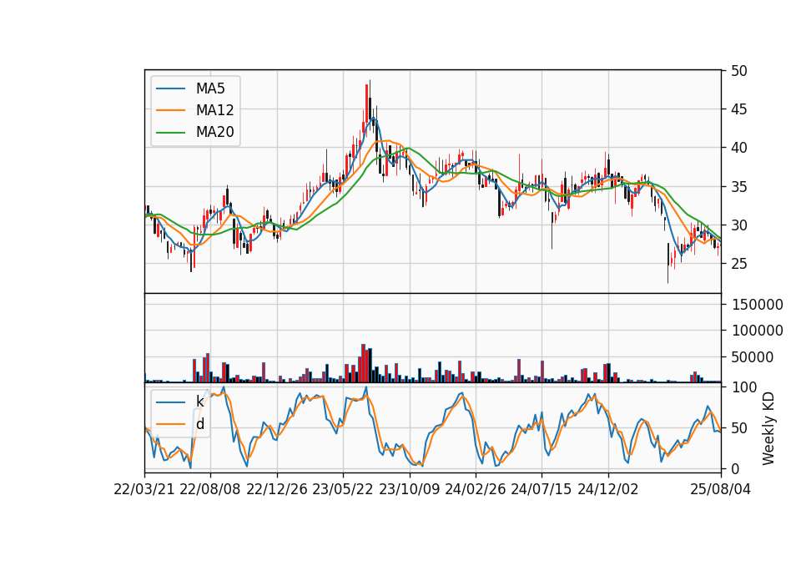The image size is (801, 576).
Task: Click the price axis value 25
Action: click(x=739, y=264)
